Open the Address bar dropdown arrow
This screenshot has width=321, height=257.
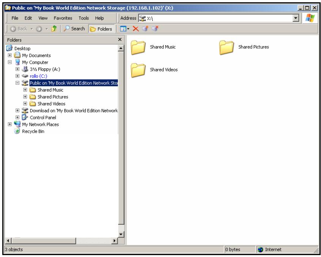(x=296, y=18)
